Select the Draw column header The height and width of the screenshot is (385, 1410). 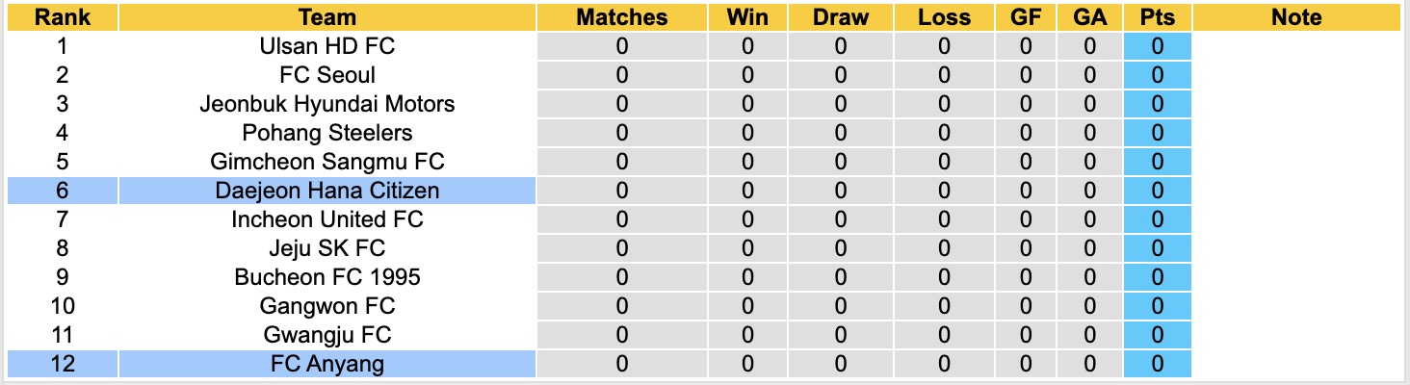840,17
